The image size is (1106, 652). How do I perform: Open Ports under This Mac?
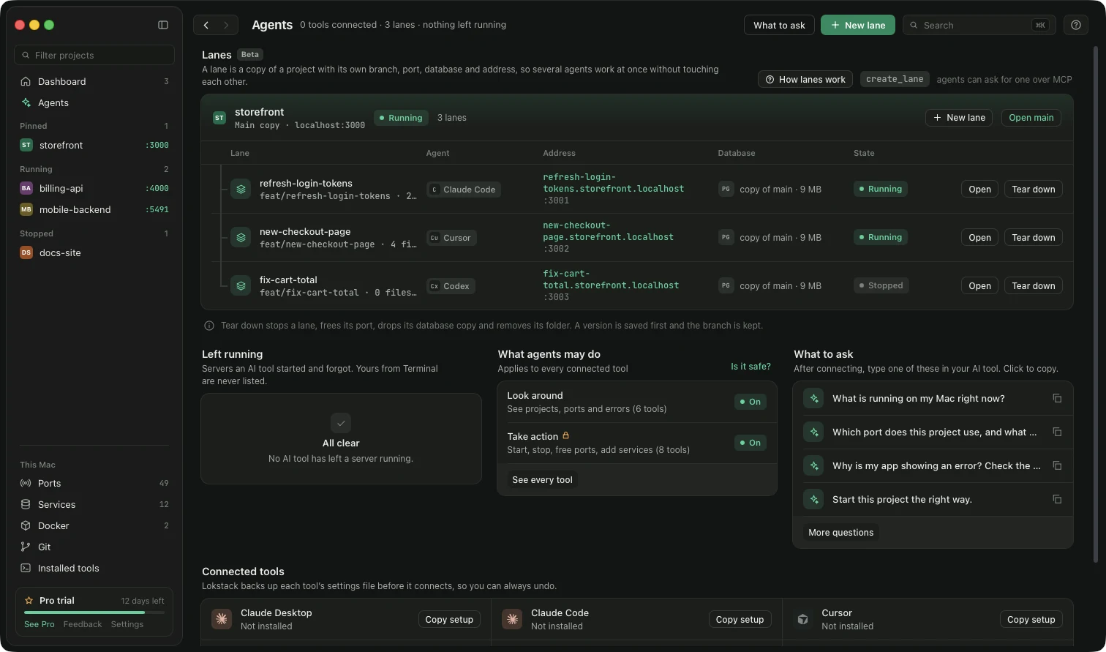point(94,483)
